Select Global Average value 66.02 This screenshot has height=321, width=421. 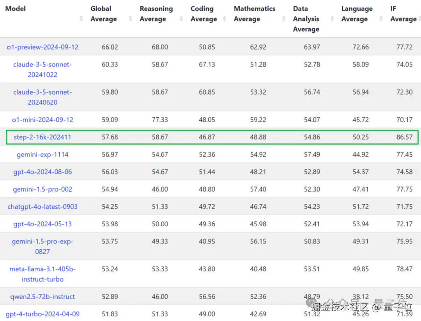[x=110, y=47]
